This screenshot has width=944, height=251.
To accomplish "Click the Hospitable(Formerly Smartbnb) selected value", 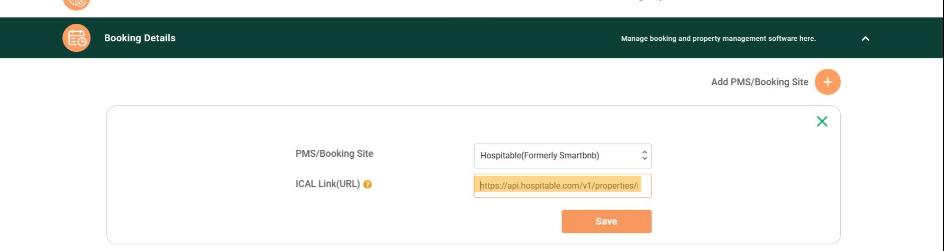I will pos(540,156).
